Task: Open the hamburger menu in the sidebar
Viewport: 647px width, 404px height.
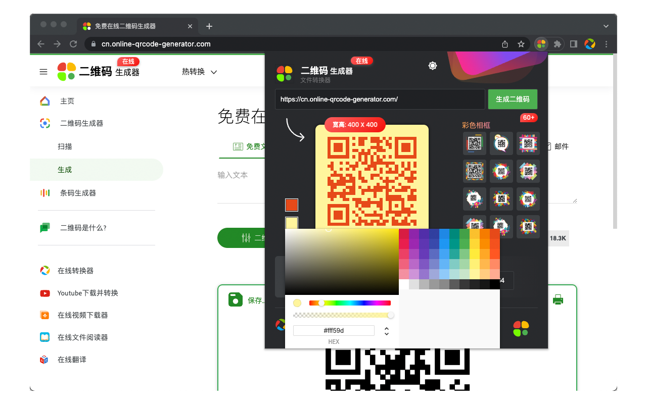Action: [43, 72]
